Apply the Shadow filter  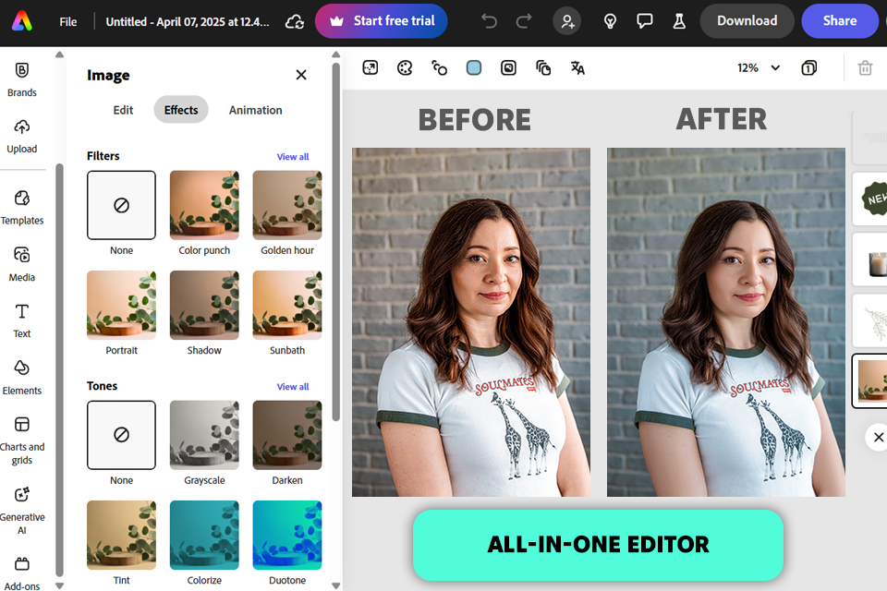(x=204, y=305)
